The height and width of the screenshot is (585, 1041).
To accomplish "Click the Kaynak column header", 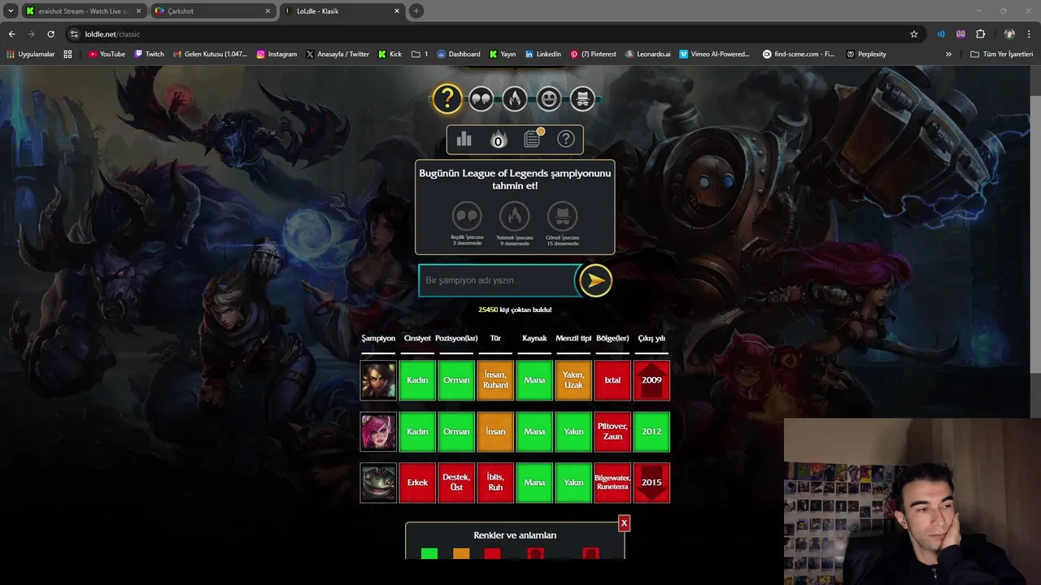I will (534, 338).
